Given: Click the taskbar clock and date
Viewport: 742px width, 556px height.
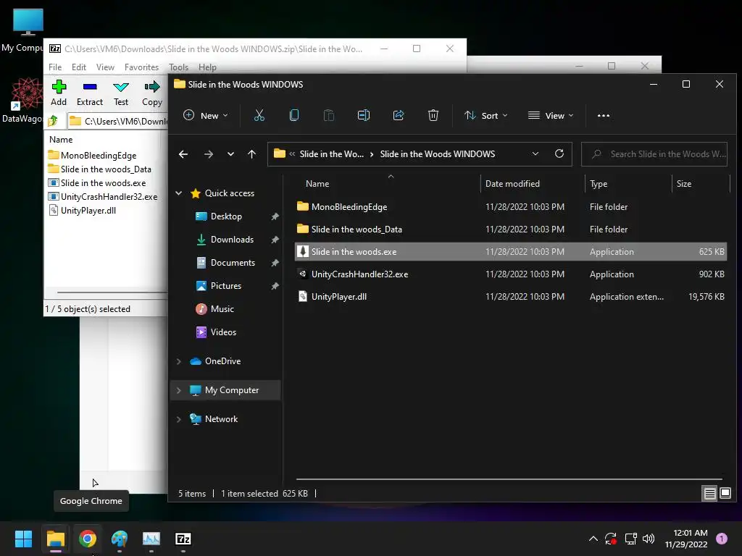Looking at the screenshot, I should (x=686, y=539).
